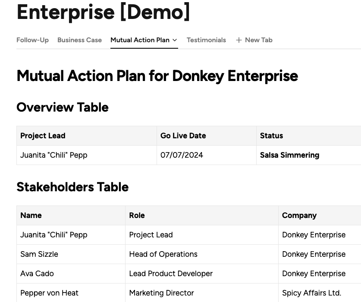The width and height of the screenshot is (361, 302).
Task: Click the Go Live Date column header
Action: coord(183,136)
